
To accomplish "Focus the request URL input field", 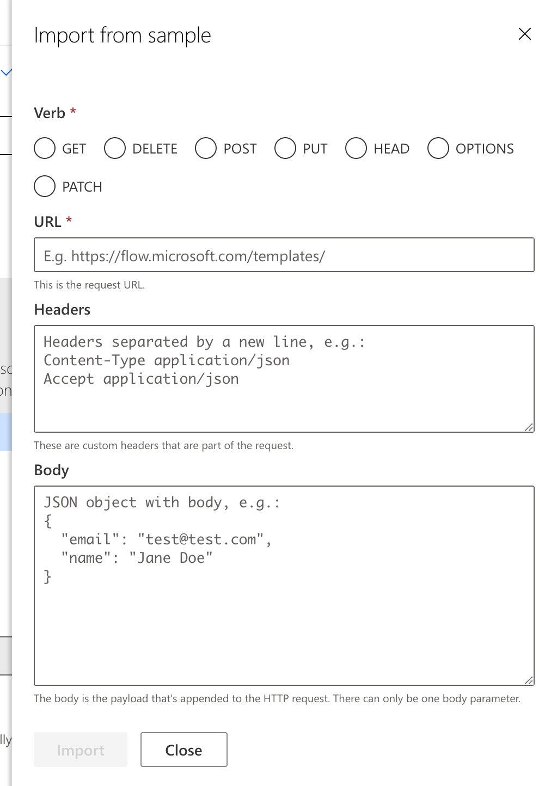I will [x=284, y=255].
